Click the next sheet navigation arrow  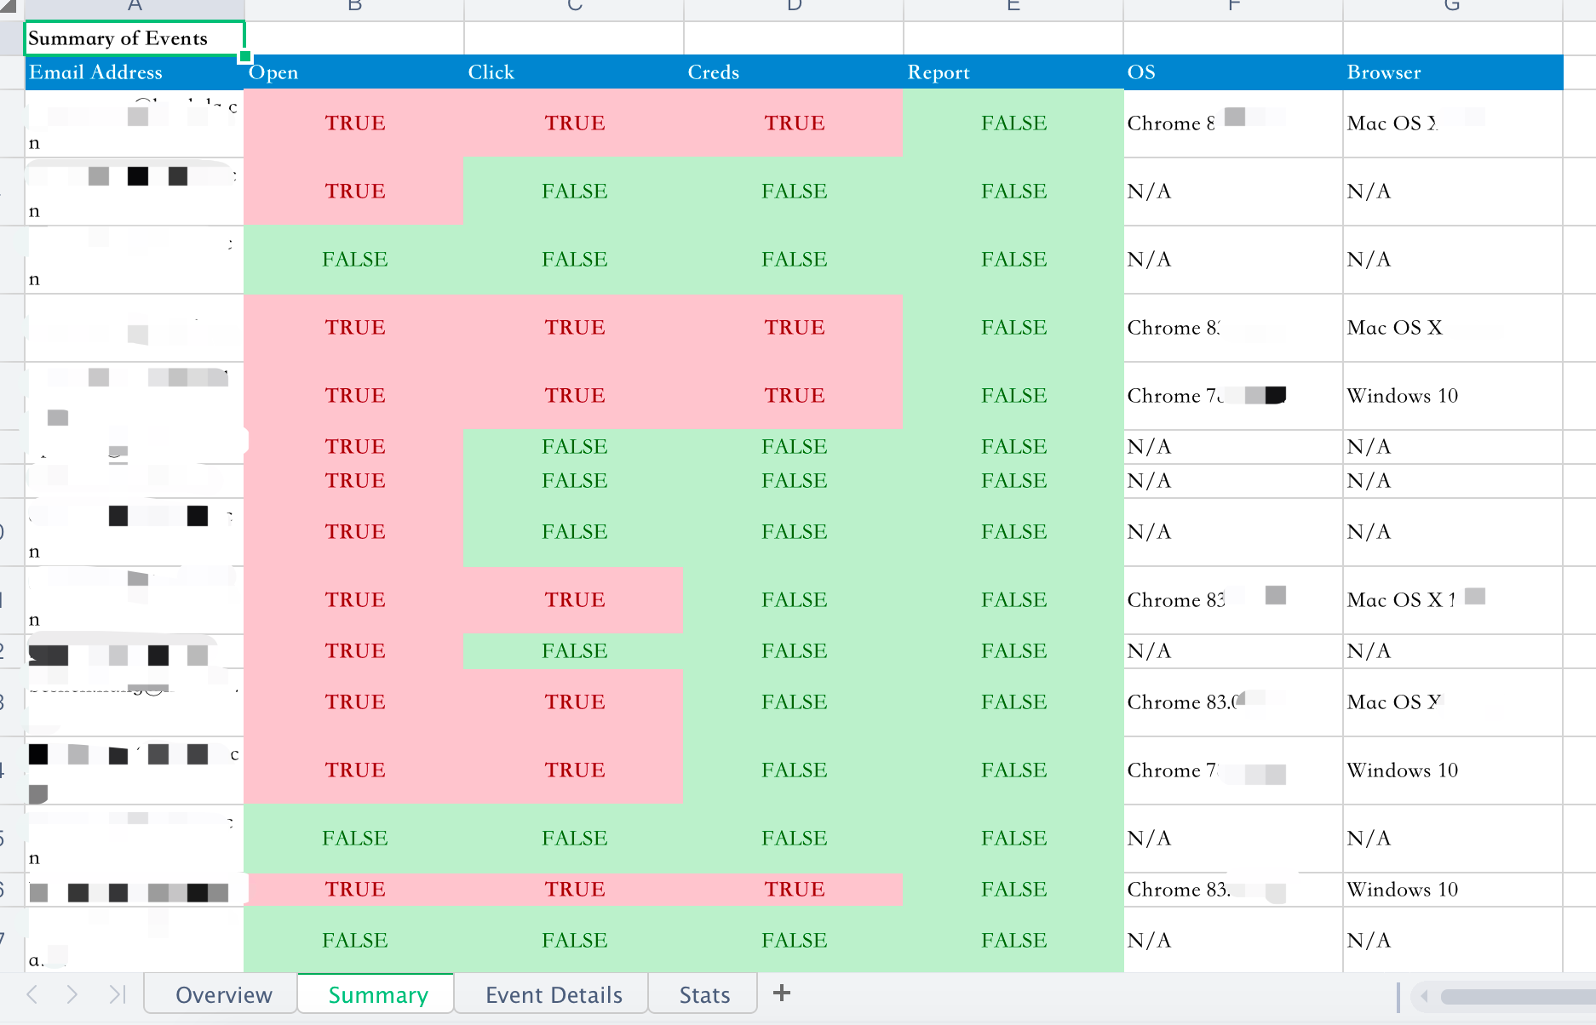(x=72, y=994)
